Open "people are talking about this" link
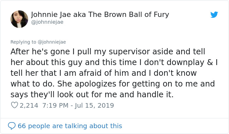Screen dimensions: 229x134 point(75,126)
